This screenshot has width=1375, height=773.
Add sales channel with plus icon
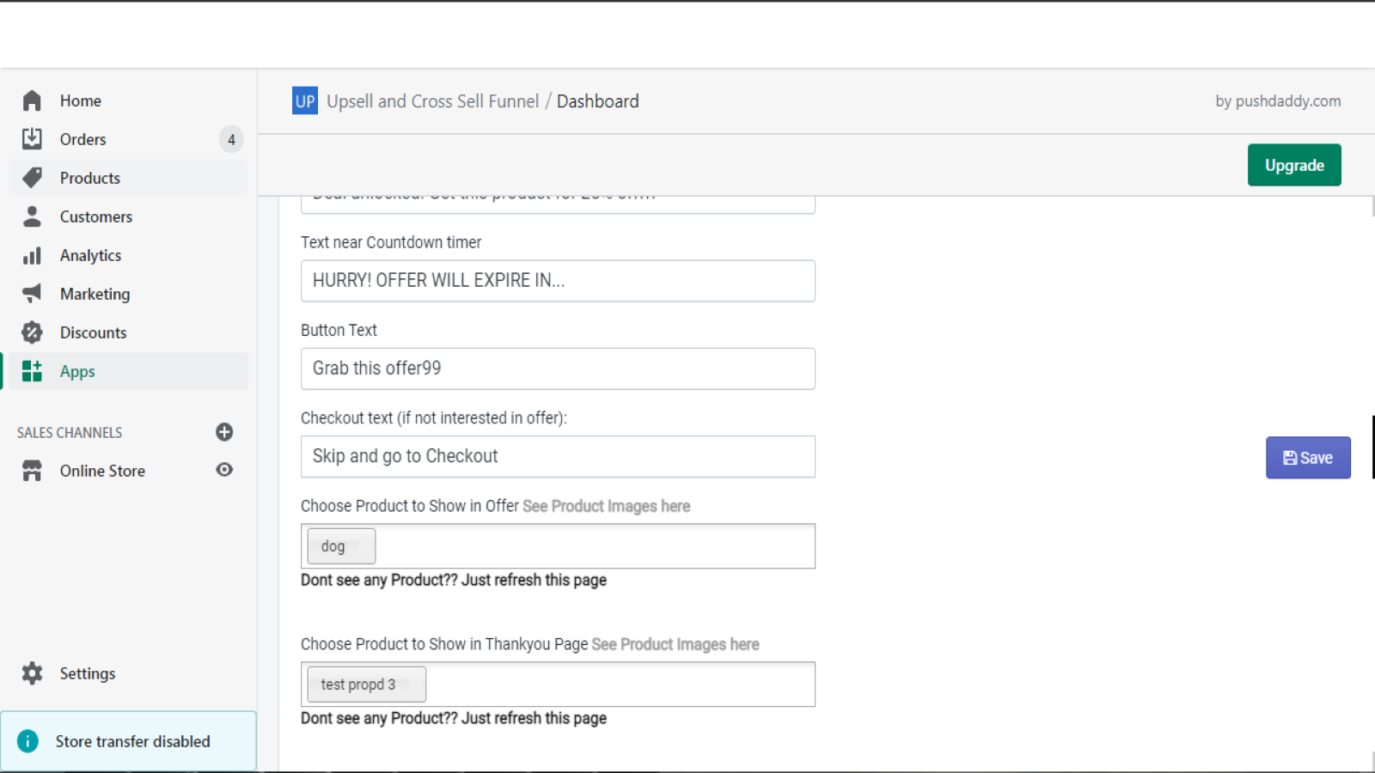[224, 432]
